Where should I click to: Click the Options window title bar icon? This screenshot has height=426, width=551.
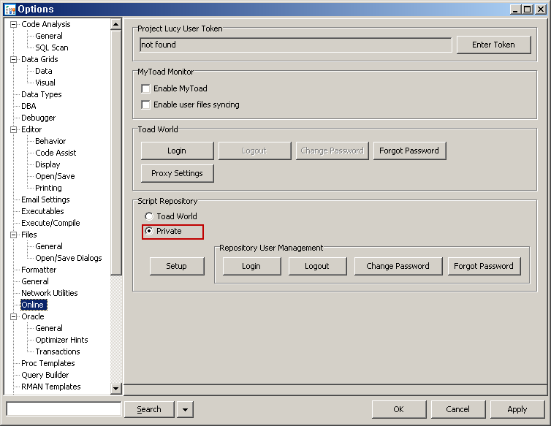click(x=9, y=9)
